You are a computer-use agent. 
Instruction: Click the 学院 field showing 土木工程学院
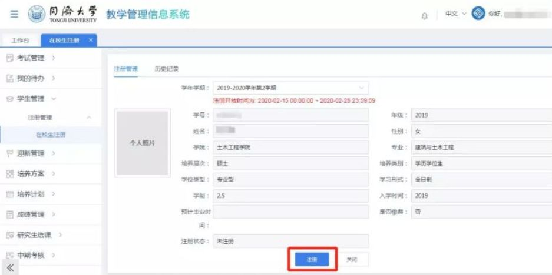(291, 147)
